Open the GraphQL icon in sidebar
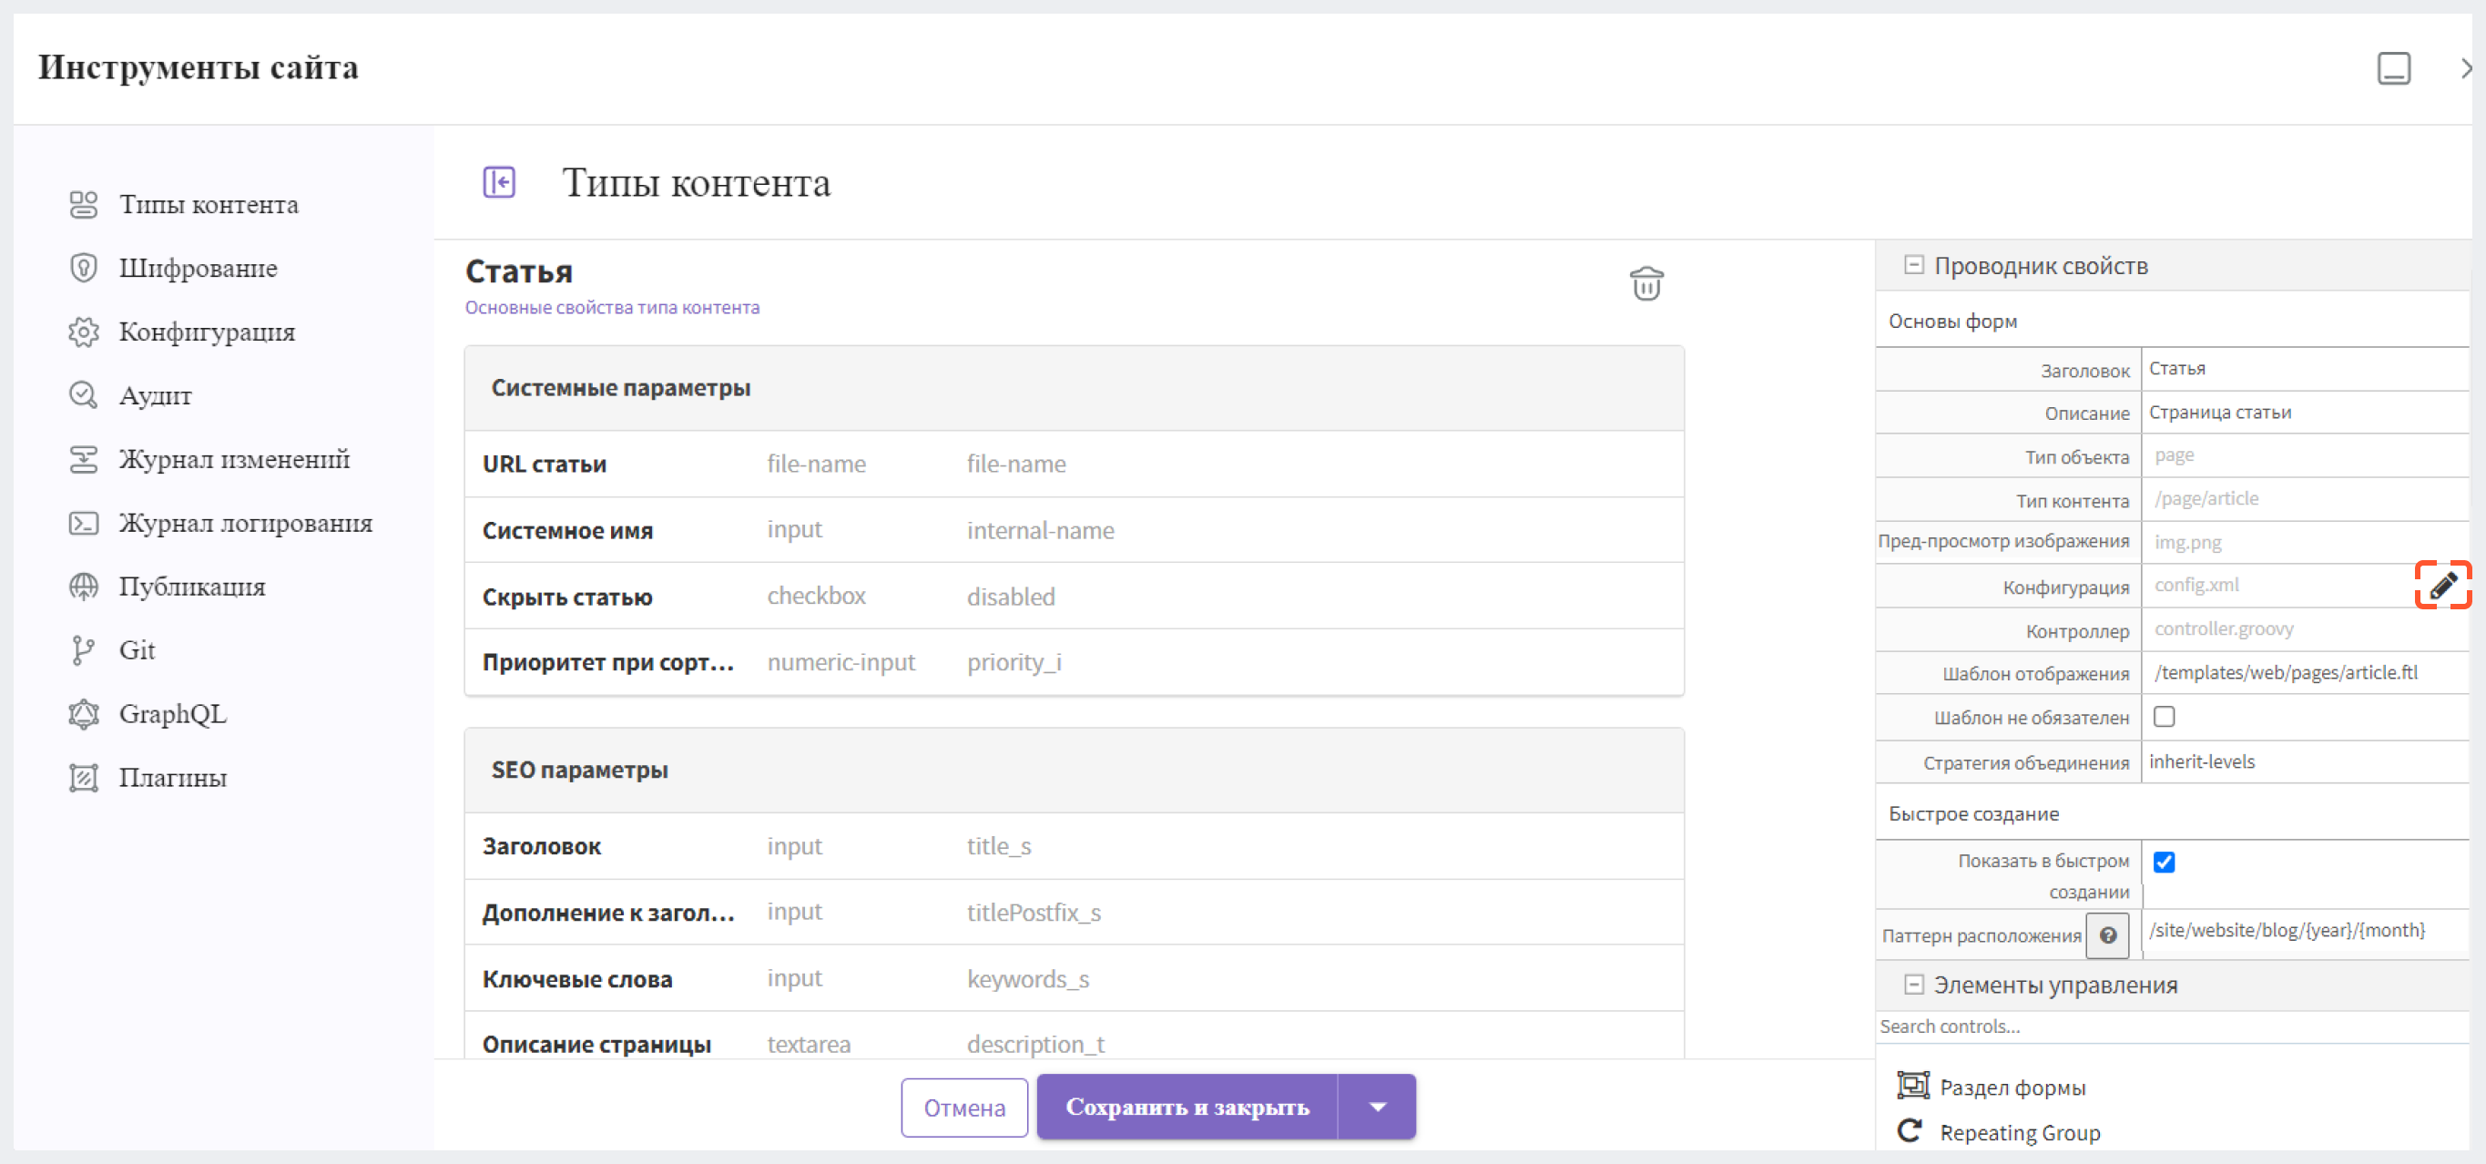 point(83,715)
